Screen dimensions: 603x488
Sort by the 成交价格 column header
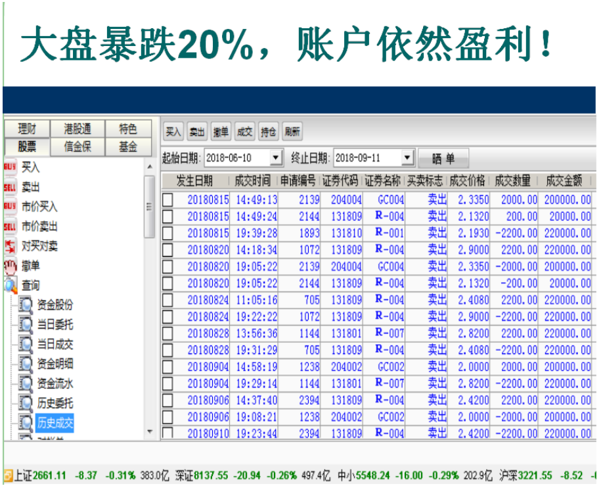click(x=468, y=181)
